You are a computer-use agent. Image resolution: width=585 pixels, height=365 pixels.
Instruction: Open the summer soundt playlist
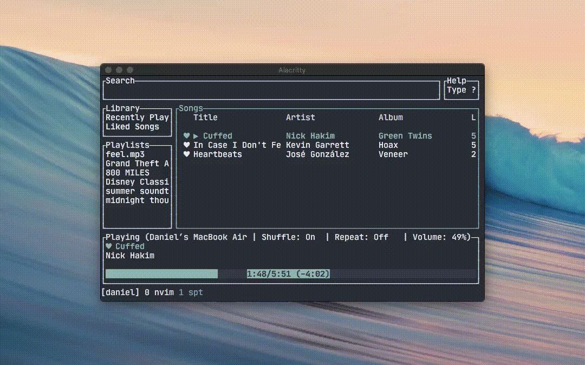[x=137, y=191]
